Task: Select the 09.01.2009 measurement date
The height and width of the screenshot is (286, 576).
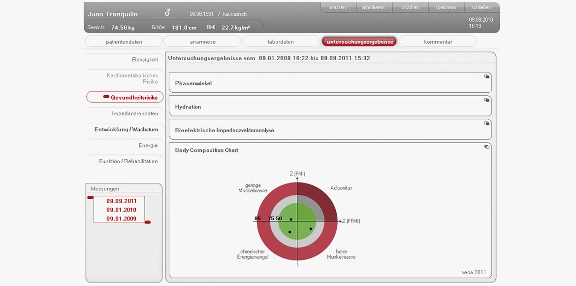Action: pyautogui.click(x=122, y=219)
